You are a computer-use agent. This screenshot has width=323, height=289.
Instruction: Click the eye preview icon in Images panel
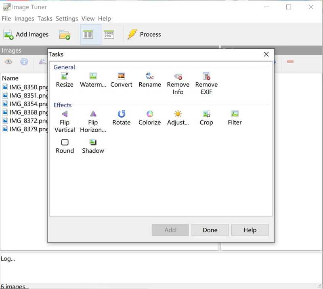[8, 62]
